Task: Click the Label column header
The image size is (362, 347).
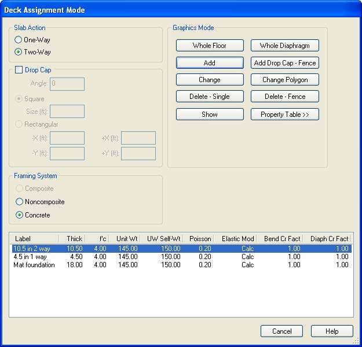Action: (x=35, y=239)
